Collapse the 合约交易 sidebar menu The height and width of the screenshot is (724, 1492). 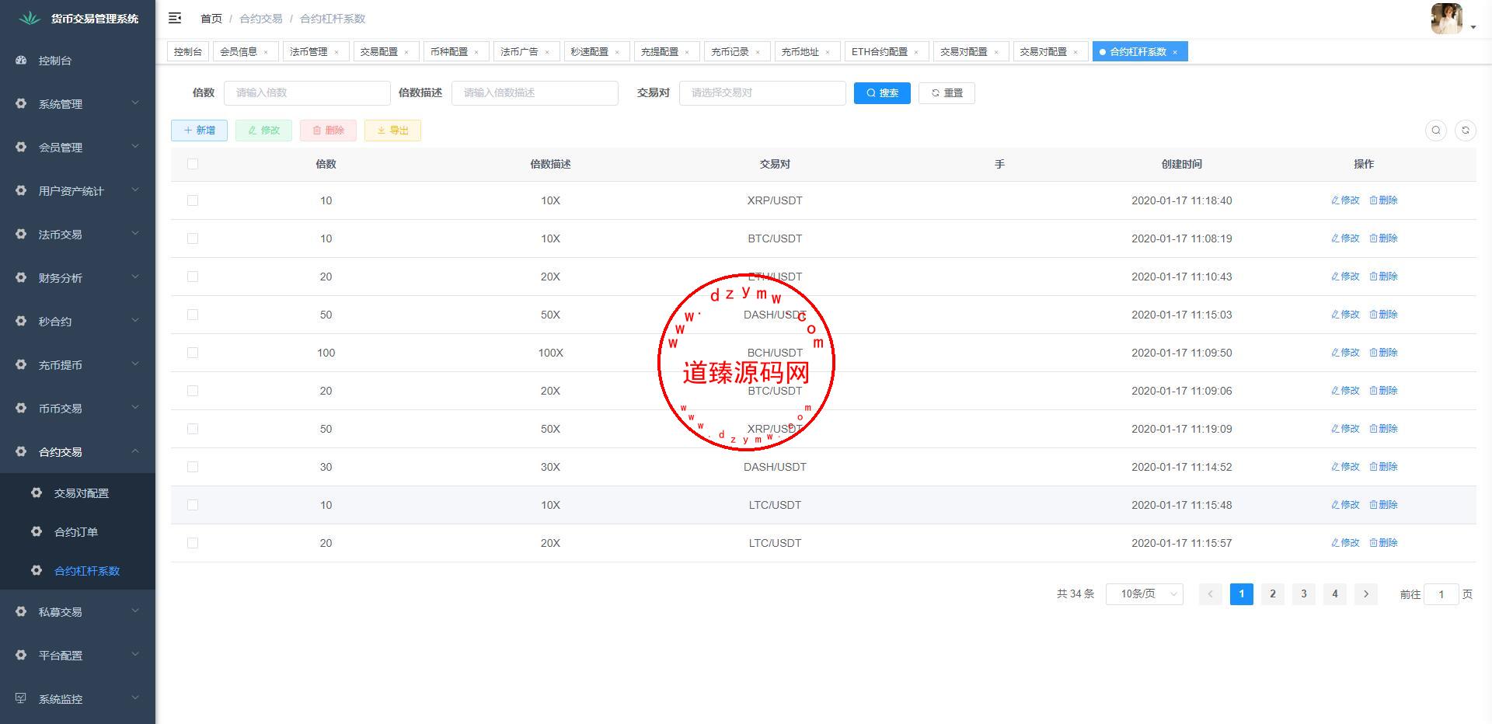[78, 451]
